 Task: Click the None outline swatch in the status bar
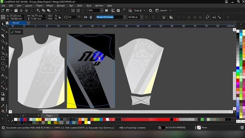click(199, 128)
